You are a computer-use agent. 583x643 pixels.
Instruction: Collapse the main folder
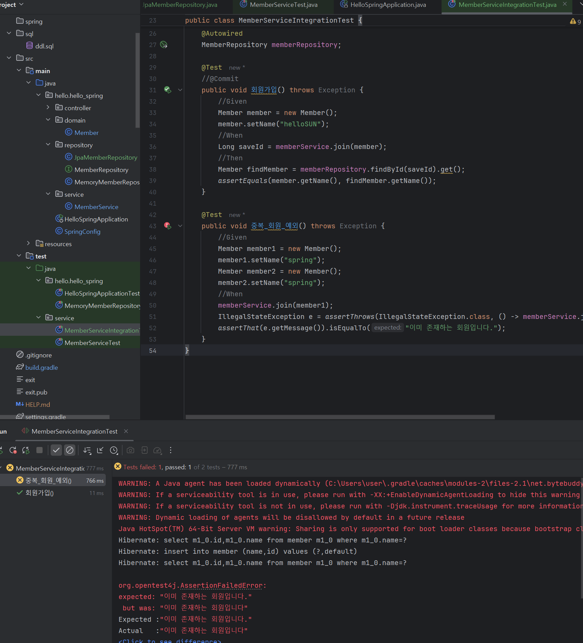[x=19, y=70]
